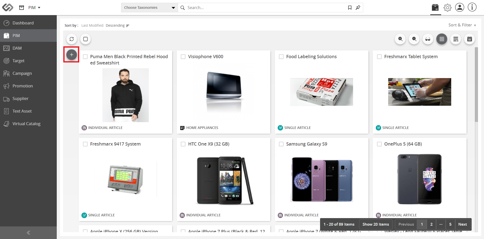Screen dimensions: 484x239
Task: Toggle select-all square button in toolbar
Action: (86, 39)
